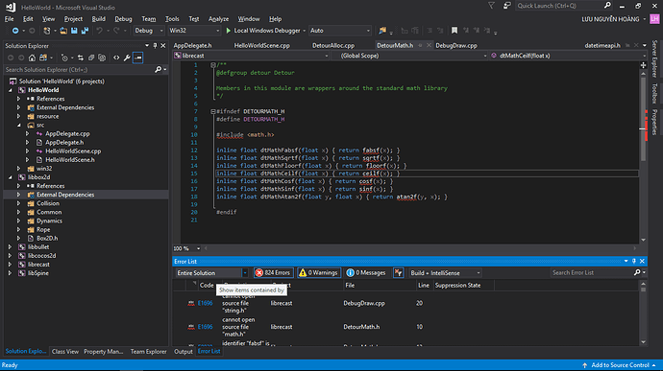663x371 pixels.
Task: Toggle the 824 Errors filter
Action: pyautogui.click(x=274, y=273)
